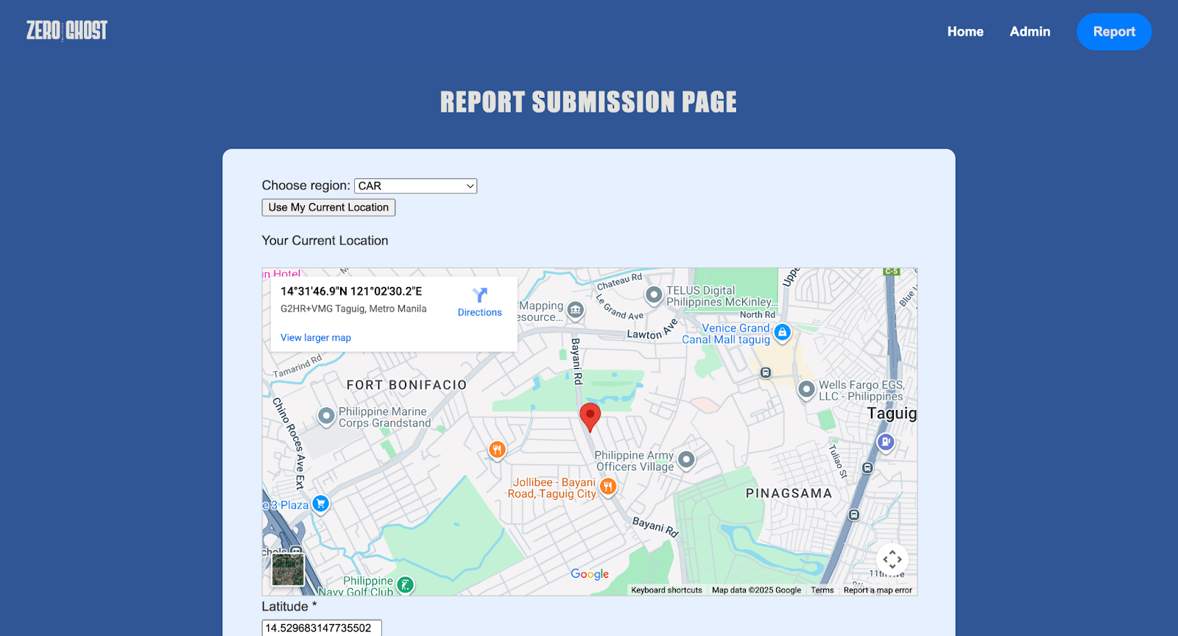This screenshot has width=1178, height=636.
Task: Switch to satellite view thumbnail
Action: [288, 570]
